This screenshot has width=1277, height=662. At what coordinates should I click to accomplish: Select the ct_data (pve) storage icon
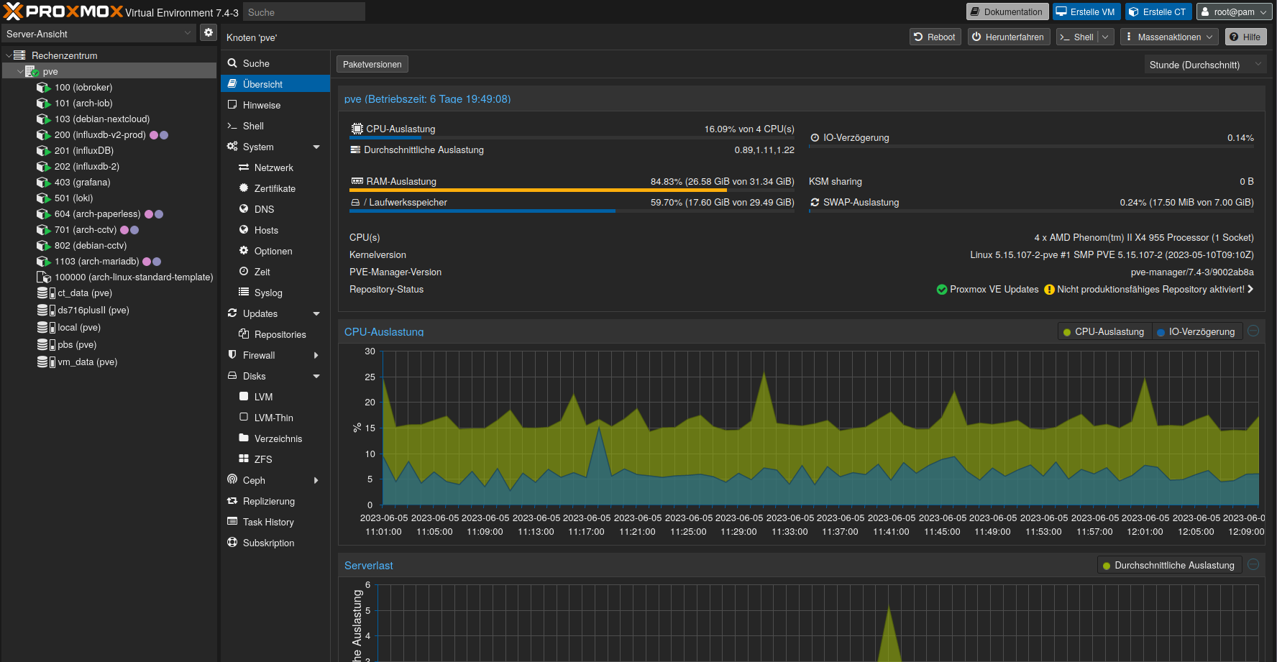pos(46,293)
